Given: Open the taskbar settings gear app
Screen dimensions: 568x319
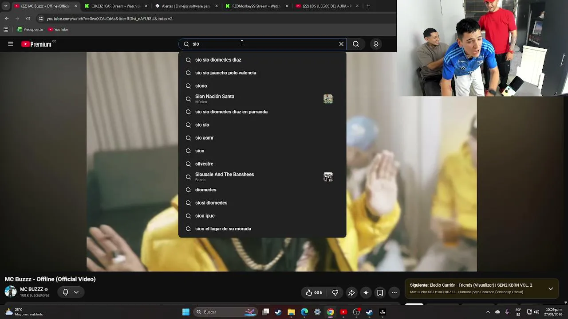Looking at the screenshot, I should pos(317,312).
